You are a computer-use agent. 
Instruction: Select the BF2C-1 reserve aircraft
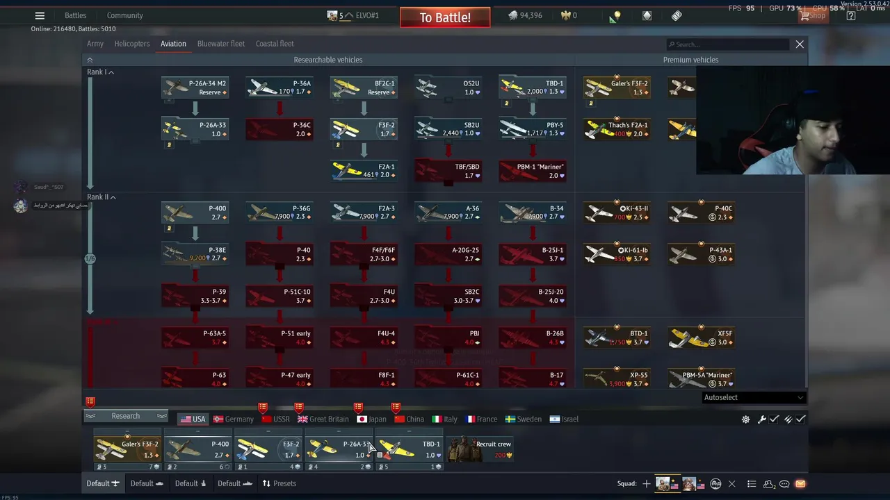[364, 87]
